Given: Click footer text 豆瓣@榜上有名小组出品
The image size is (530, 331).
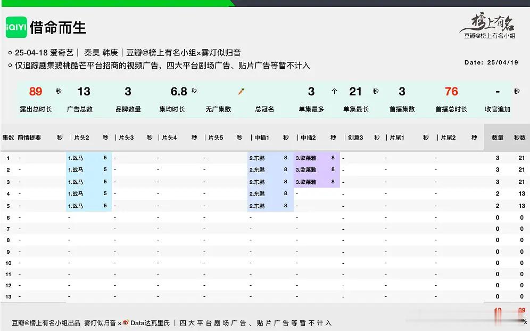Looking at the screenshot, I should (46, 323).
